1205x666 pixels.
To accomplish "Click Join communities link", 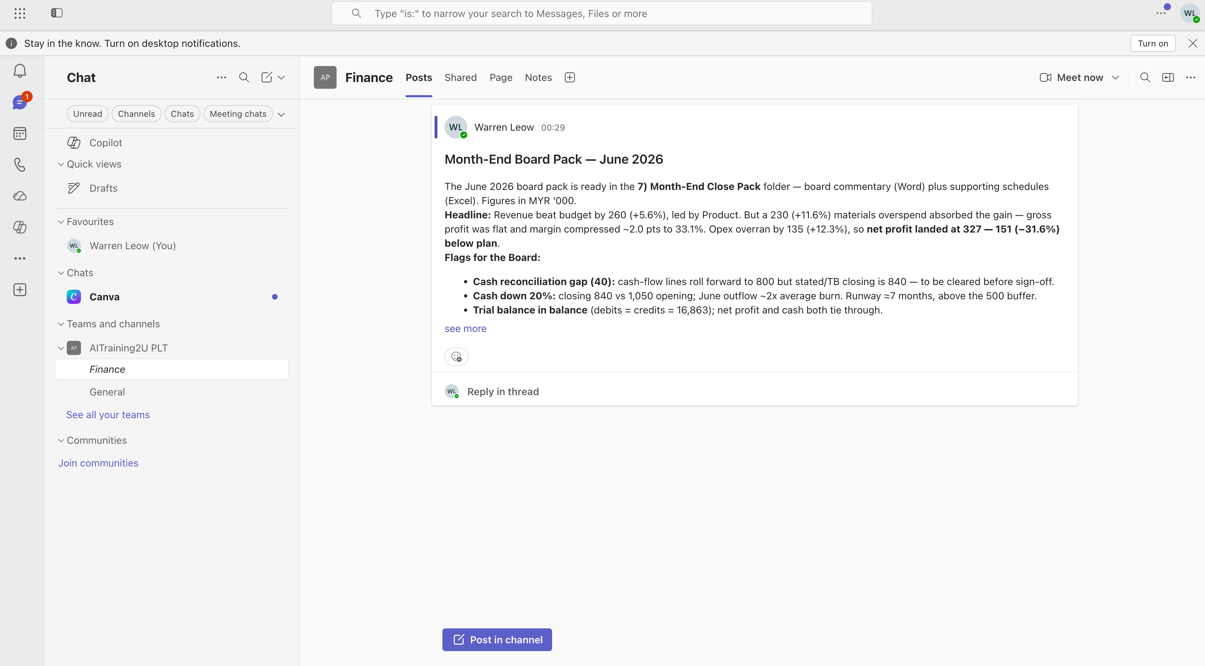I will [x=98, y=463].
